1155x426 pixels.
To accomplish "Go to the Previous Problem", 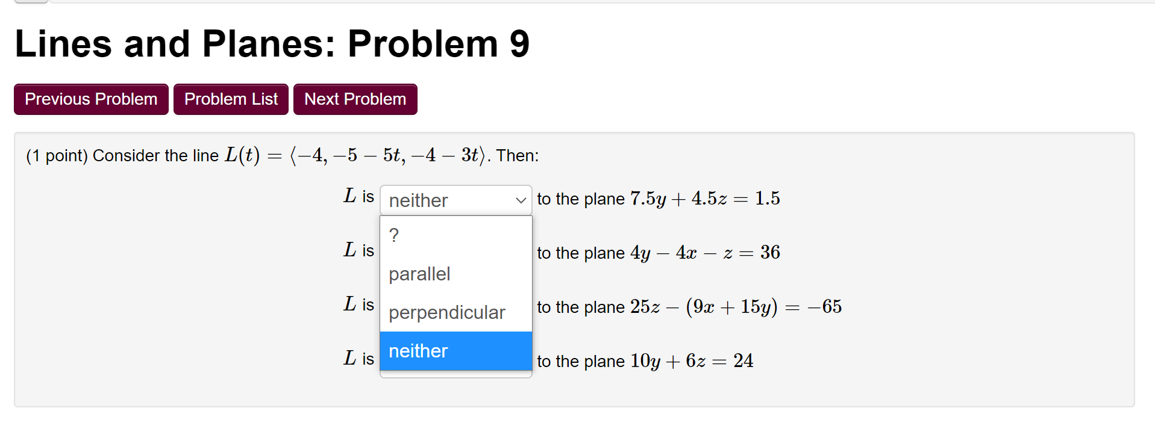I will pyautogui.click(x=90, y=99).
